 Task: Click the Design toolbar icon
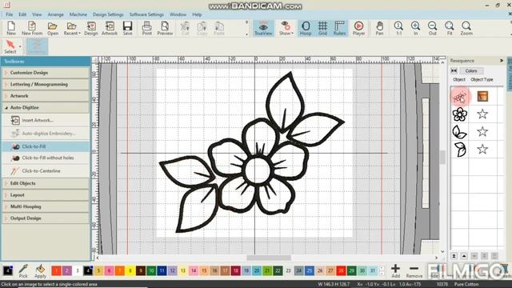click(x=91, y=28)
